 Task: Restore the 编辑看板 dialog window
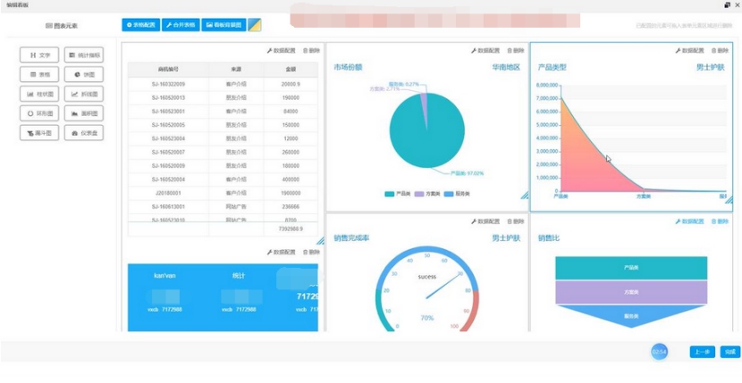click(x=727, y=4)
